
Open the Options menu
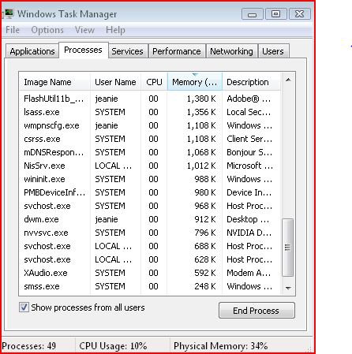[x=47, y=30]
